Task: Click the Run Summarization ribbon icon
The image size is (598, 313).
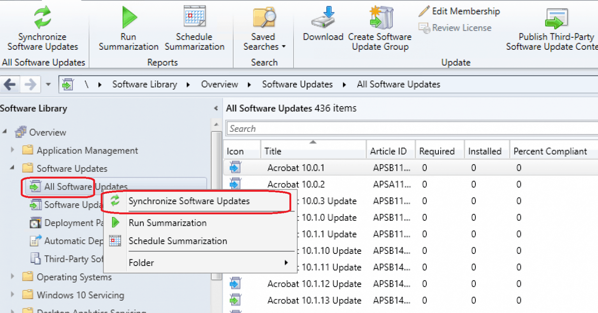Action: 129,17
